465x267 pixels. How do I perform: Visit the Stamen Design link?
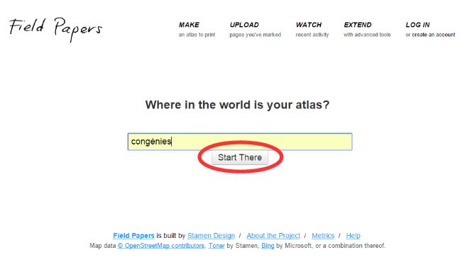point(211,236)
